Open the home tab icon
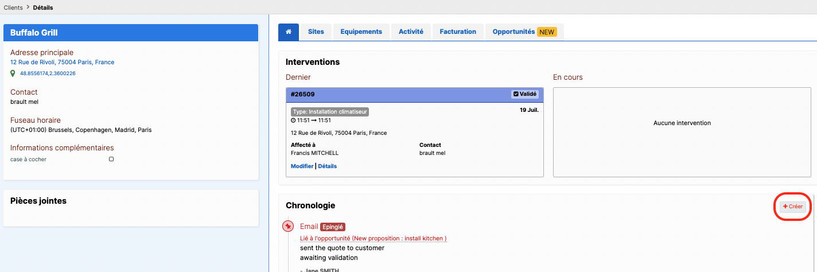Screen dimensions: 817x272 point(289,32)
